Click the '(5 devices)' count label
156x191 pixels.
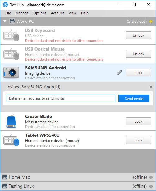click(x=137, y=21)
